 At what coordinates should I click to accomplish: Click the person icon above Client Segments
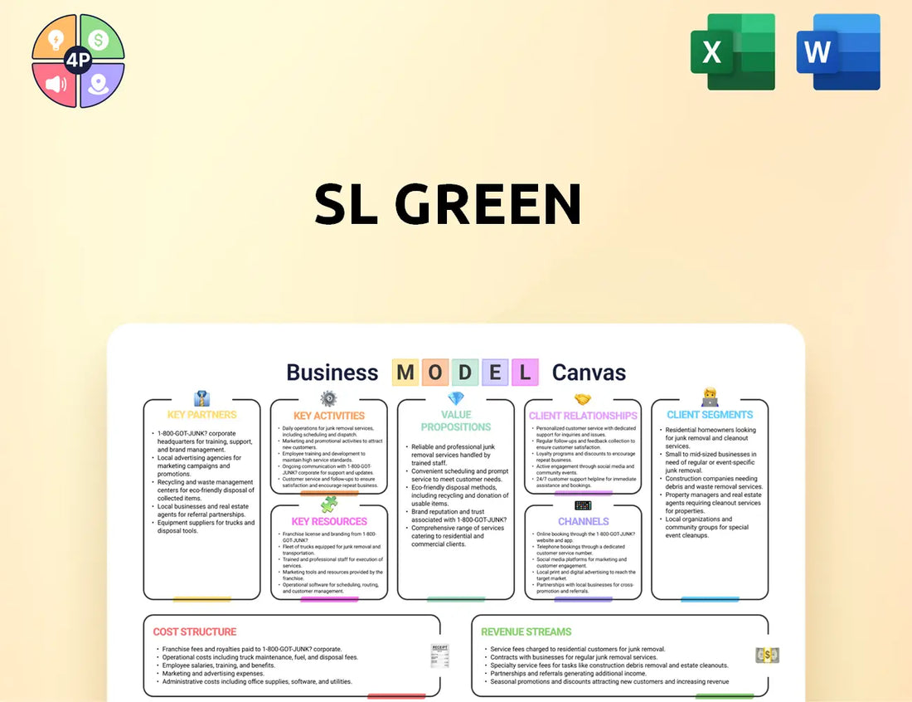point(710,397)
